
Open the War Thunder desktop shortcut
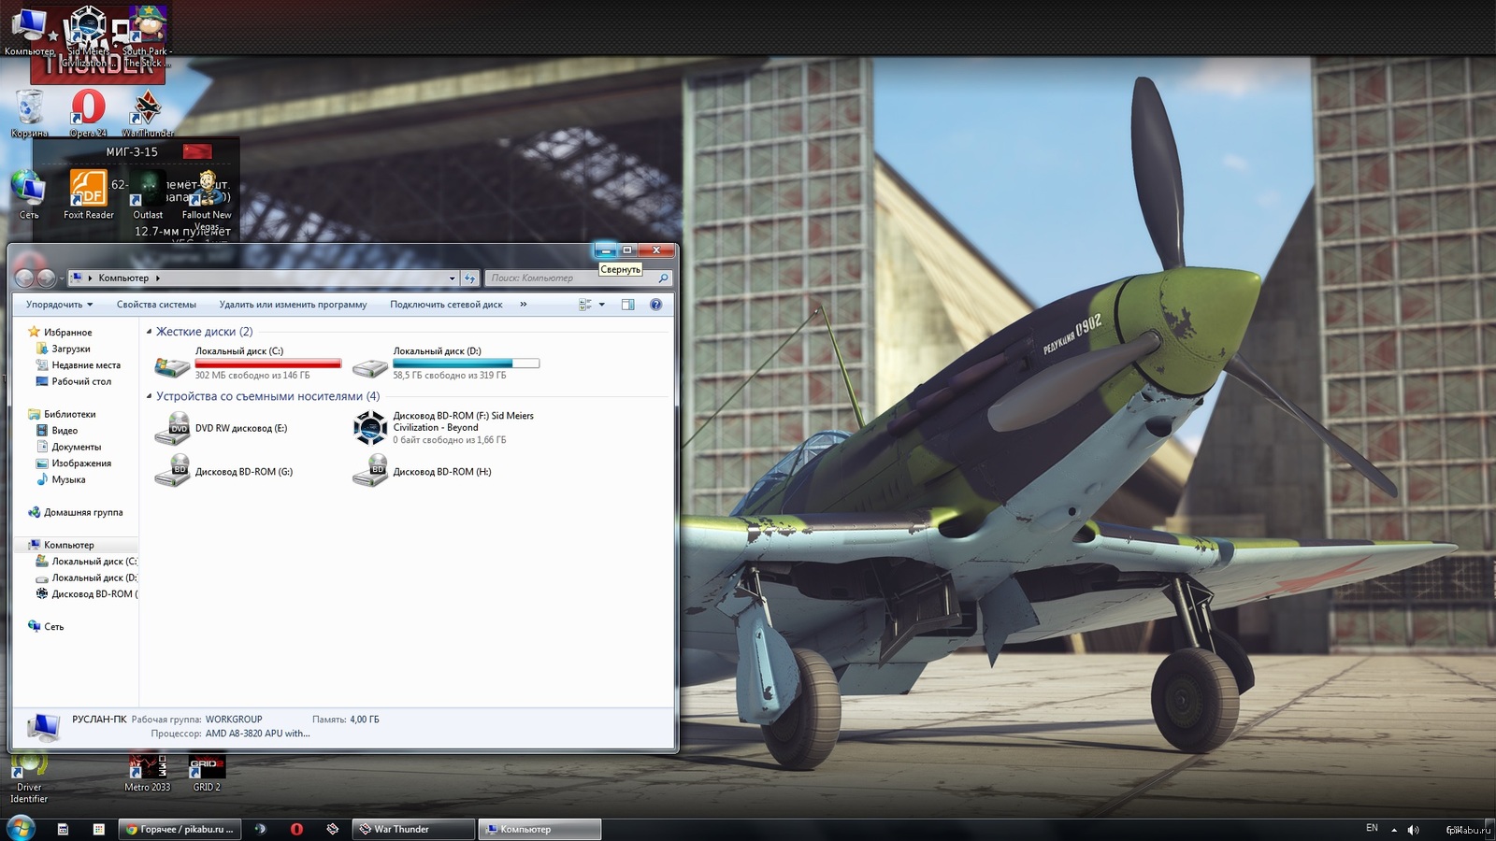coord(148,114)
